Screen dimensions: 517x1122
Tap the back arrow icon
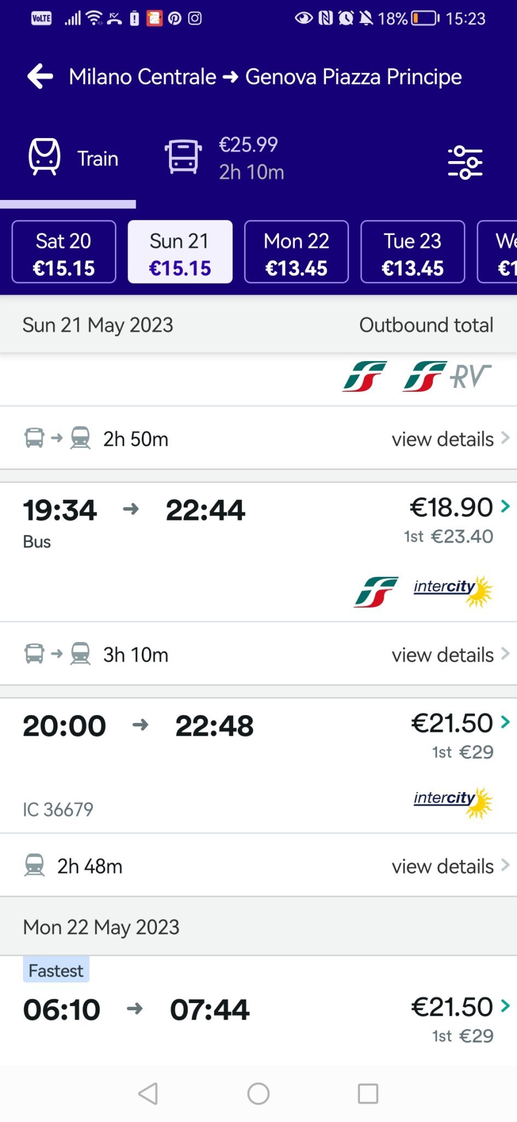click(40, 76)
